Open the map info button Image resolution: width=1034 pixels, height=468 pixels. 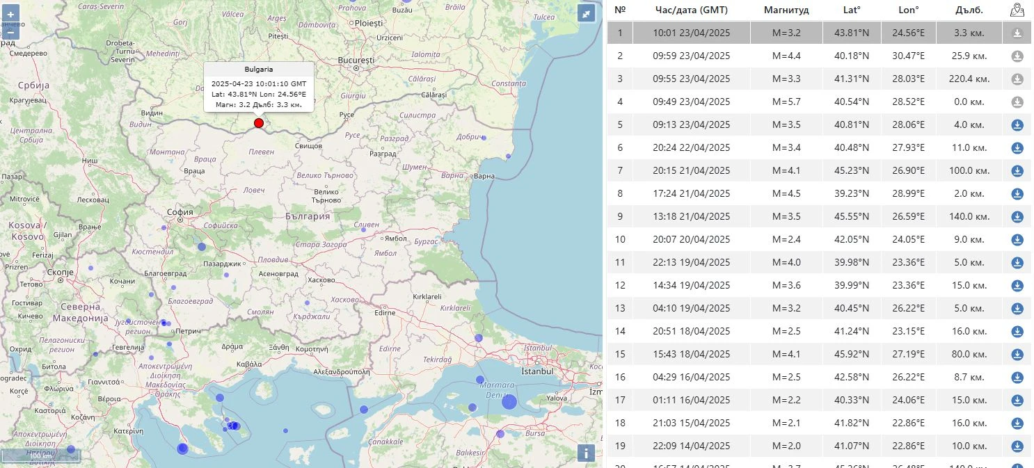pos(587,453)
